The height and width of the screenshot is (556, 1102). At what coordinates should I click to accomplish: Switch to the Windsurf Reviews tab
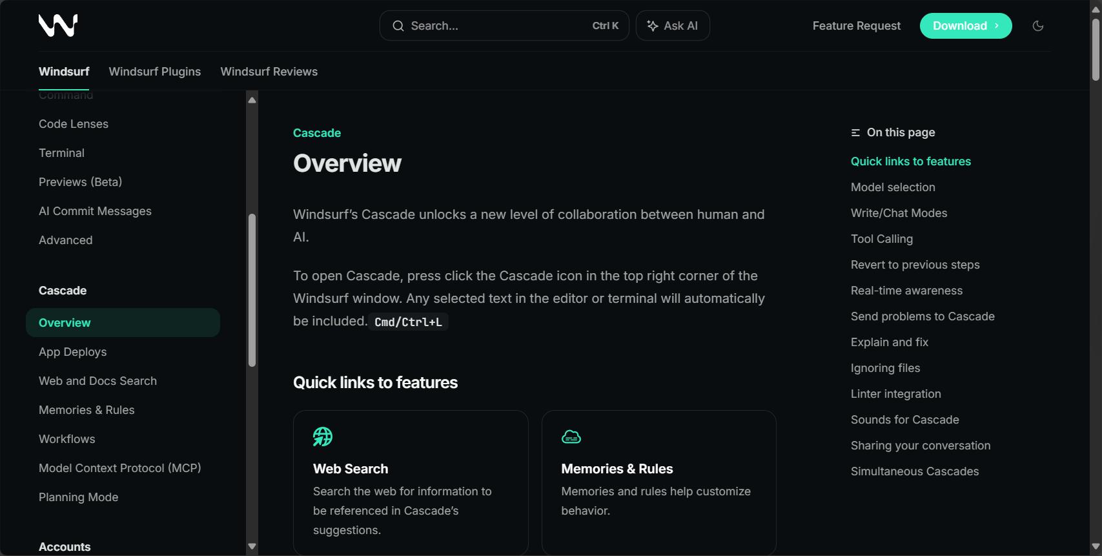pos(269,72)
